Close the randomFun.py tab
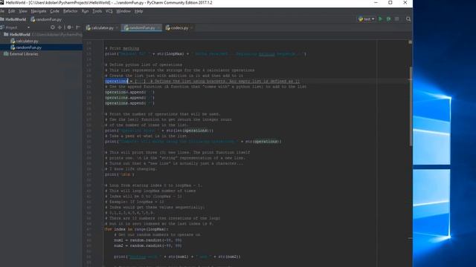 coord(158,28)
